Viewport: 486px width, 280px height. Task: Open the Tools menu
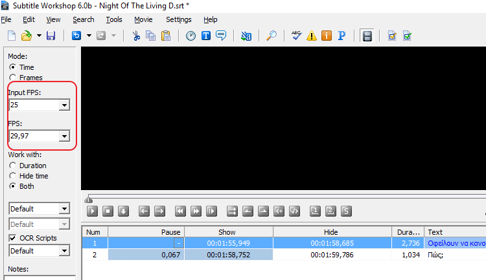(x=114, y=19)
